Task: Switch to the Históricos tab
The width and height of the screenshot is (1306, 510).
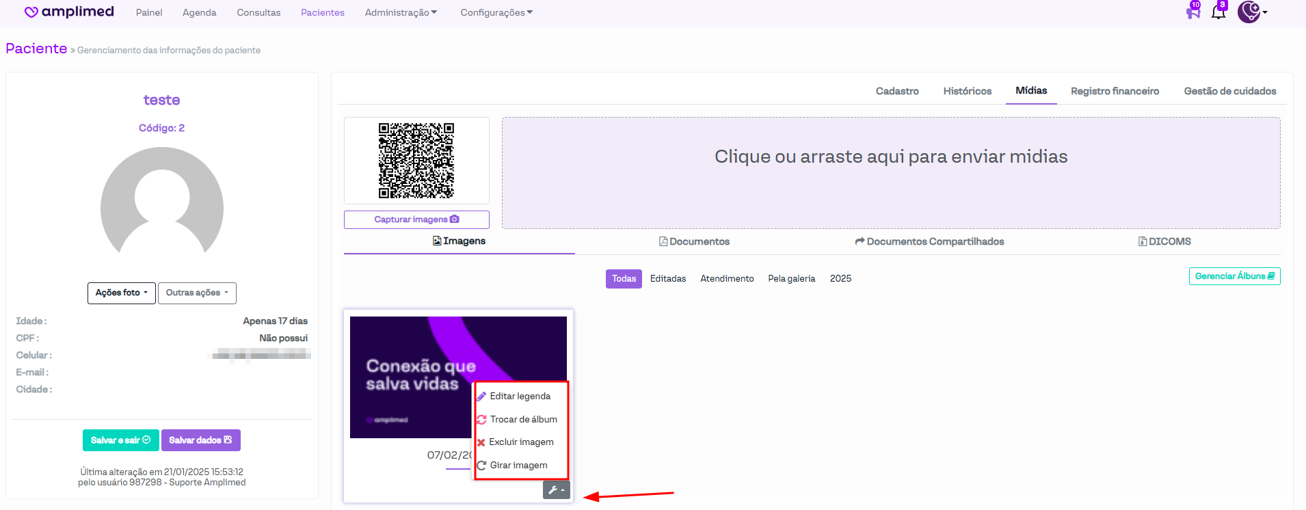Action: pos(967,91)
